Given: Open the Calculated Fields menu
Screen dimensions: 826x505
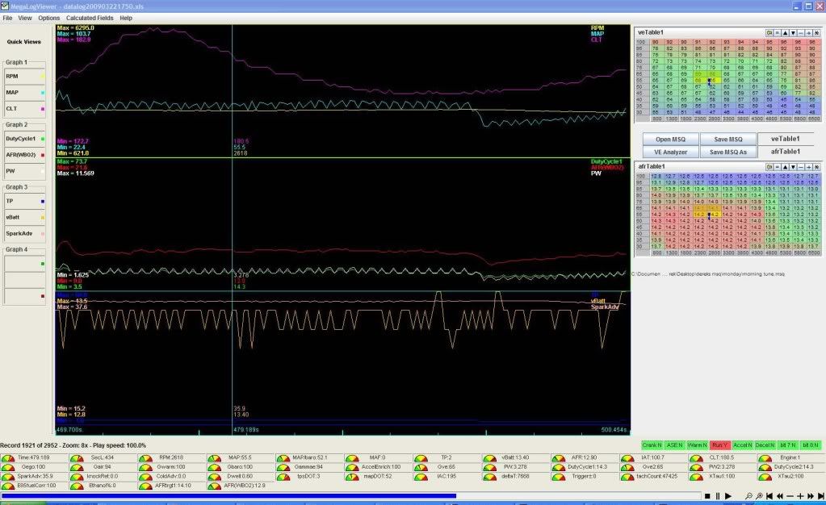Looking at the screenshot, I should tap(90, 18).
